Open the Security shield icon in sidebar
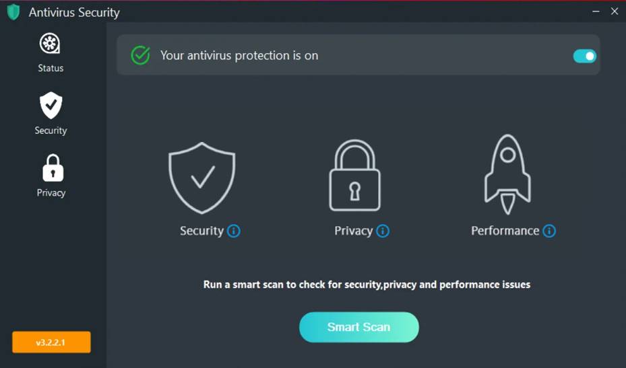The width and height of the screenshot is (626, 368). coord(51,106)
